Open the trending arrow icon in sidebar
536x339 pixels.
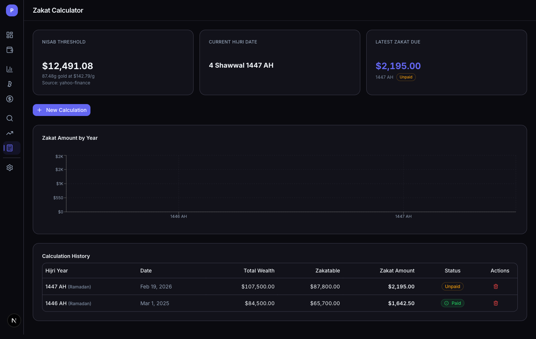click(x=10, y=133)
